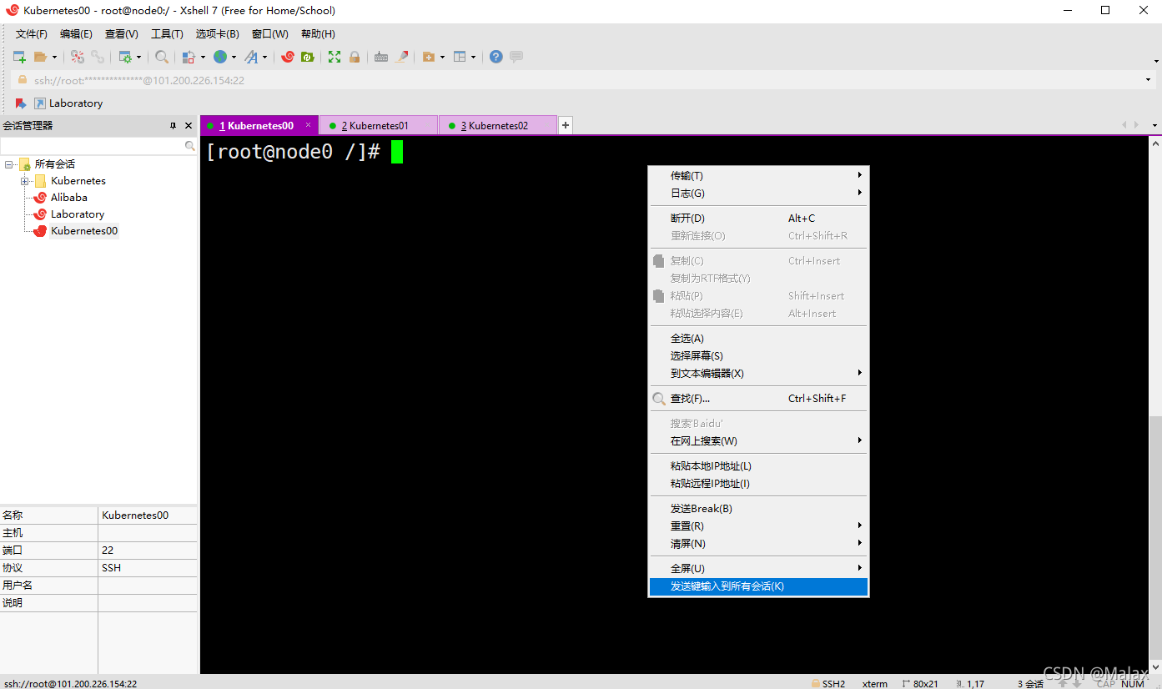Click the new folder plus toolbar icon

tap(429, 57)
